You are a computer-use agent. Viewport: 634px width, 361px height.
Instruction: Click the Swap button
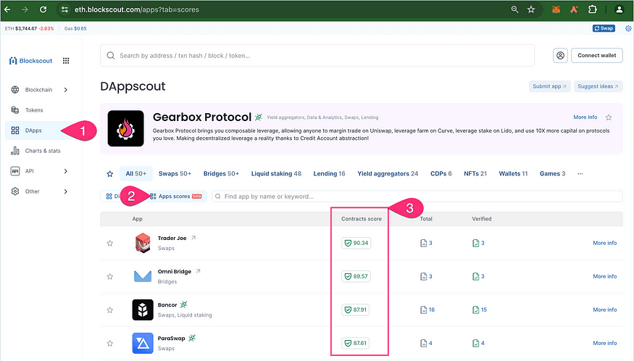(x=604, y=28)
